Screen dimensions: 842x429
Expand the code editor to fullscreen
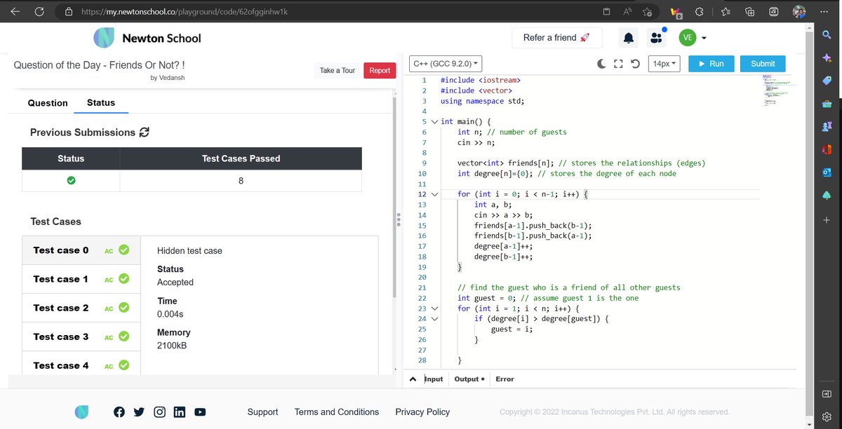618,63
